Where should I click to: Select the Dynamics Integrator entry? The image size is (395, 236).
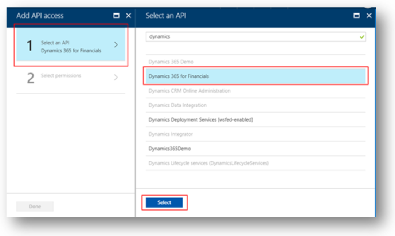tap(256, 134)
